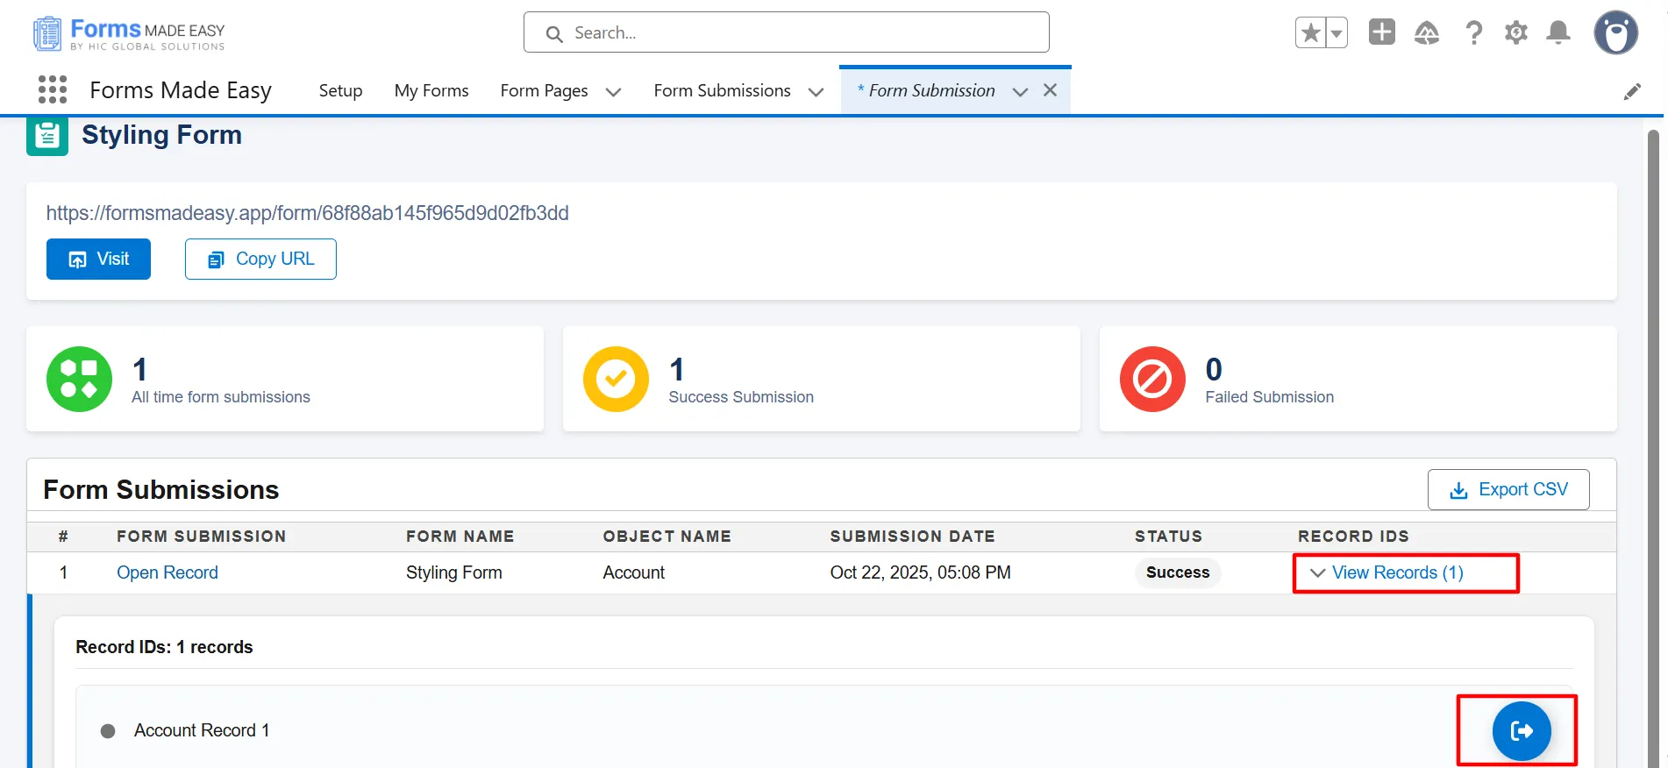The height and width of the screenshot is (768, 1668).
Task: Open the Global Actions plus icon
Action: pyautogui.click(x=1381, y=32)
